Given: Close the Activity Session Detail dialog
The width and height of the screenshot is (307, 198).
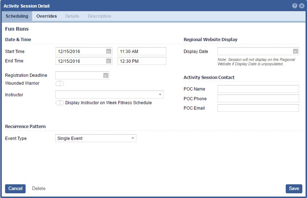Looking at the screenshot, I should (x=302, y=6).
